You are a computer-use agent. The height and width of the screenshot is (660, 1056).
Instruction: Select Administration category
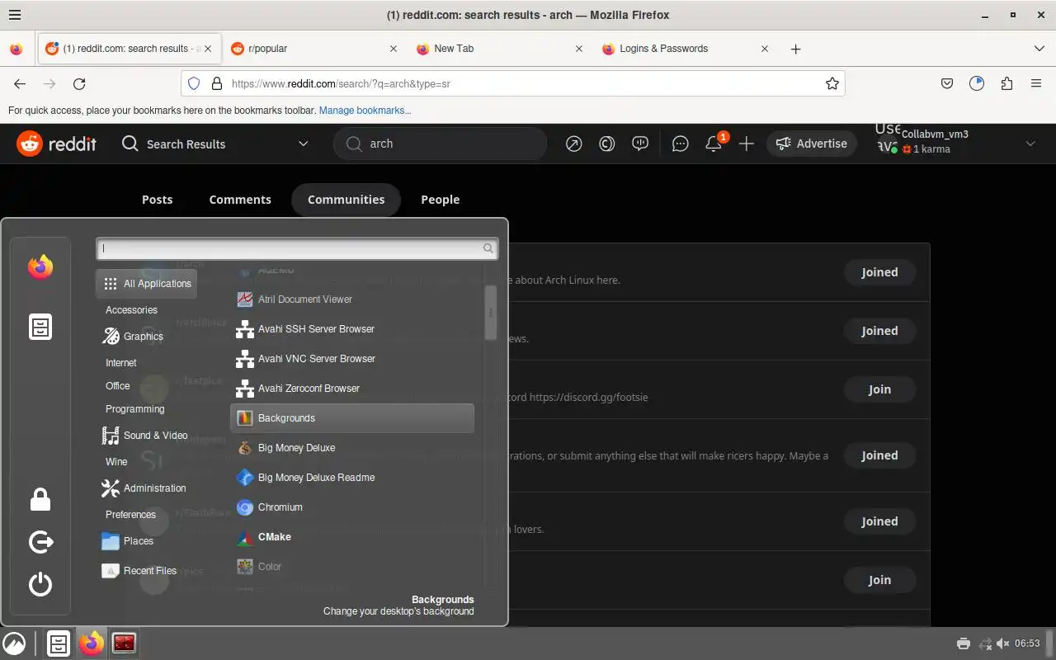tap(147, 488)
